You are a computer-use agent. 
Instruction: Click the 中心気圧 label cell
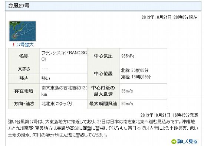coord(103,56)
